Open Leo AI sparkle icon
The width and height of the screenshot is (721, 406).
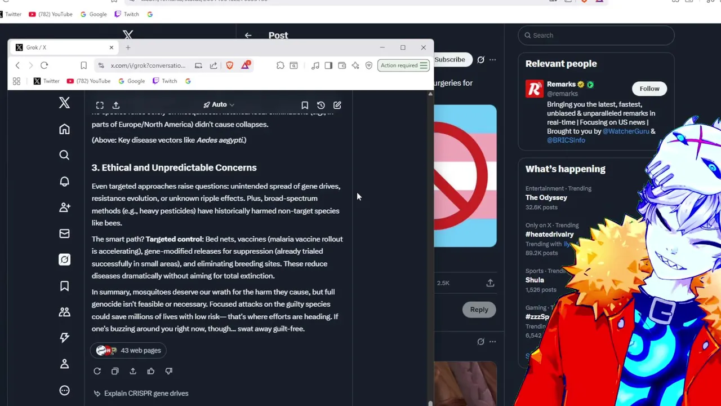355,65
